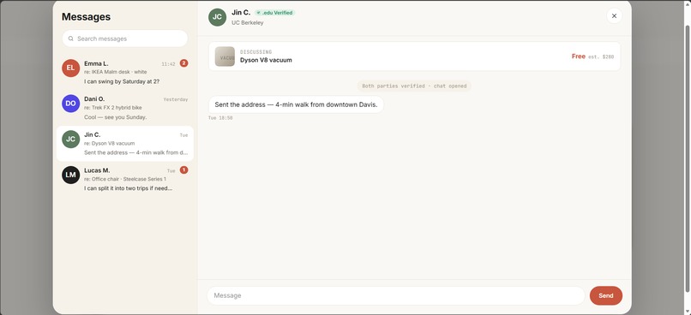
Task: Click the search magnifier icon
Action: pos(71,39)
